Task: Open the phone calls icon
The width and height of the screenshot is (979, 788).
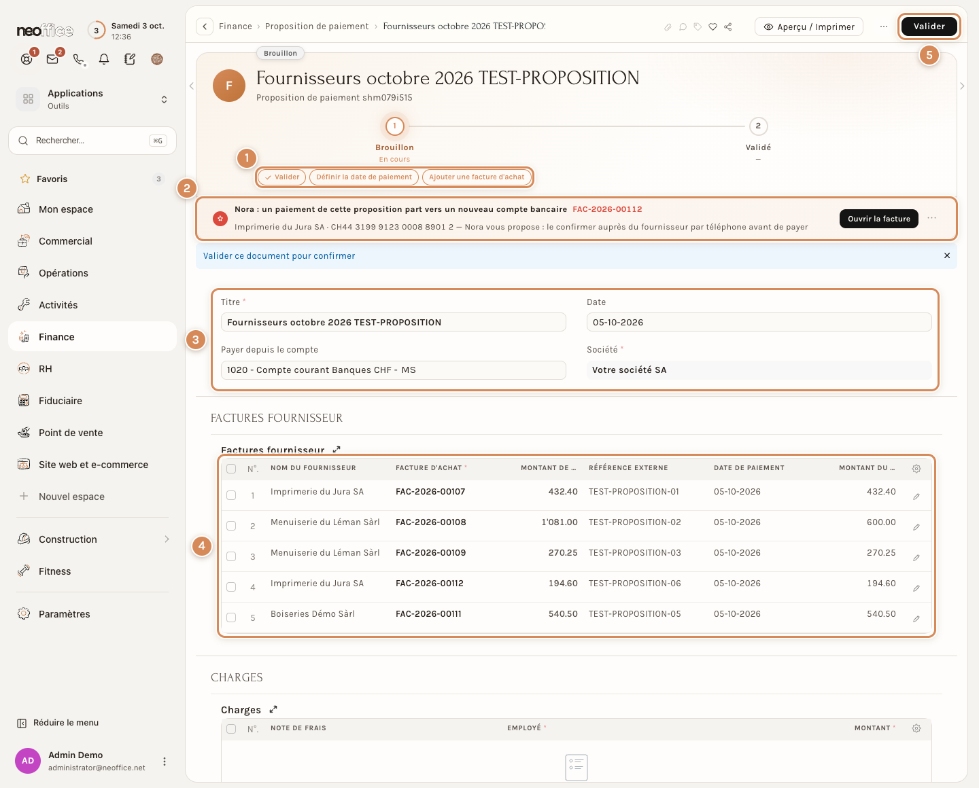Action: coord(79,59)
